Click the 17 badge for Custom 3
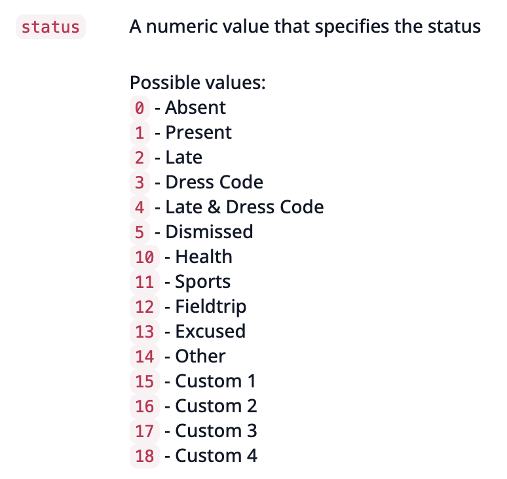 coord(145,431)
